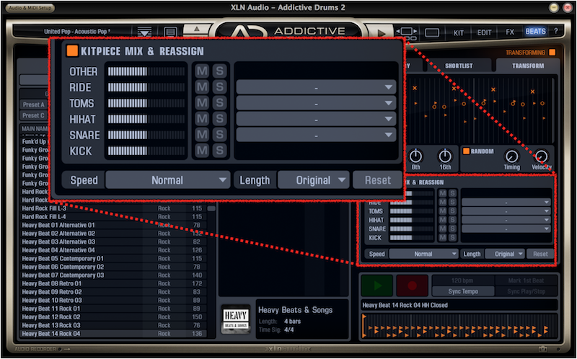Image resolution: width=577 pixels, height=359 pixels.
Task: Click the Heavy Beats & Songs thumbnail
Action: [x=237, y=319]
